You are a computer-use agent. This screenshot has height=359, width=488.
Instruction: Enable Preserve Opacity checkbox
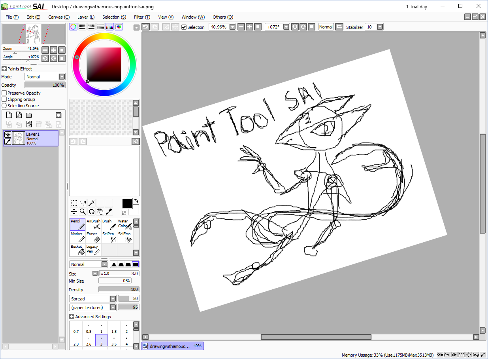click(4, 93)
